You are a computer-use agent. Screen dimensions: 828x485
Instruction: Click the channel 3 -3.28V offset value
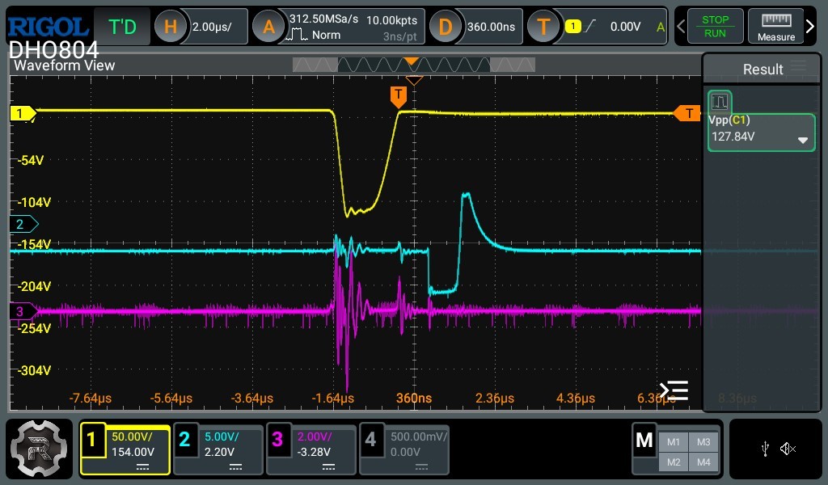(x=314, y=453)
